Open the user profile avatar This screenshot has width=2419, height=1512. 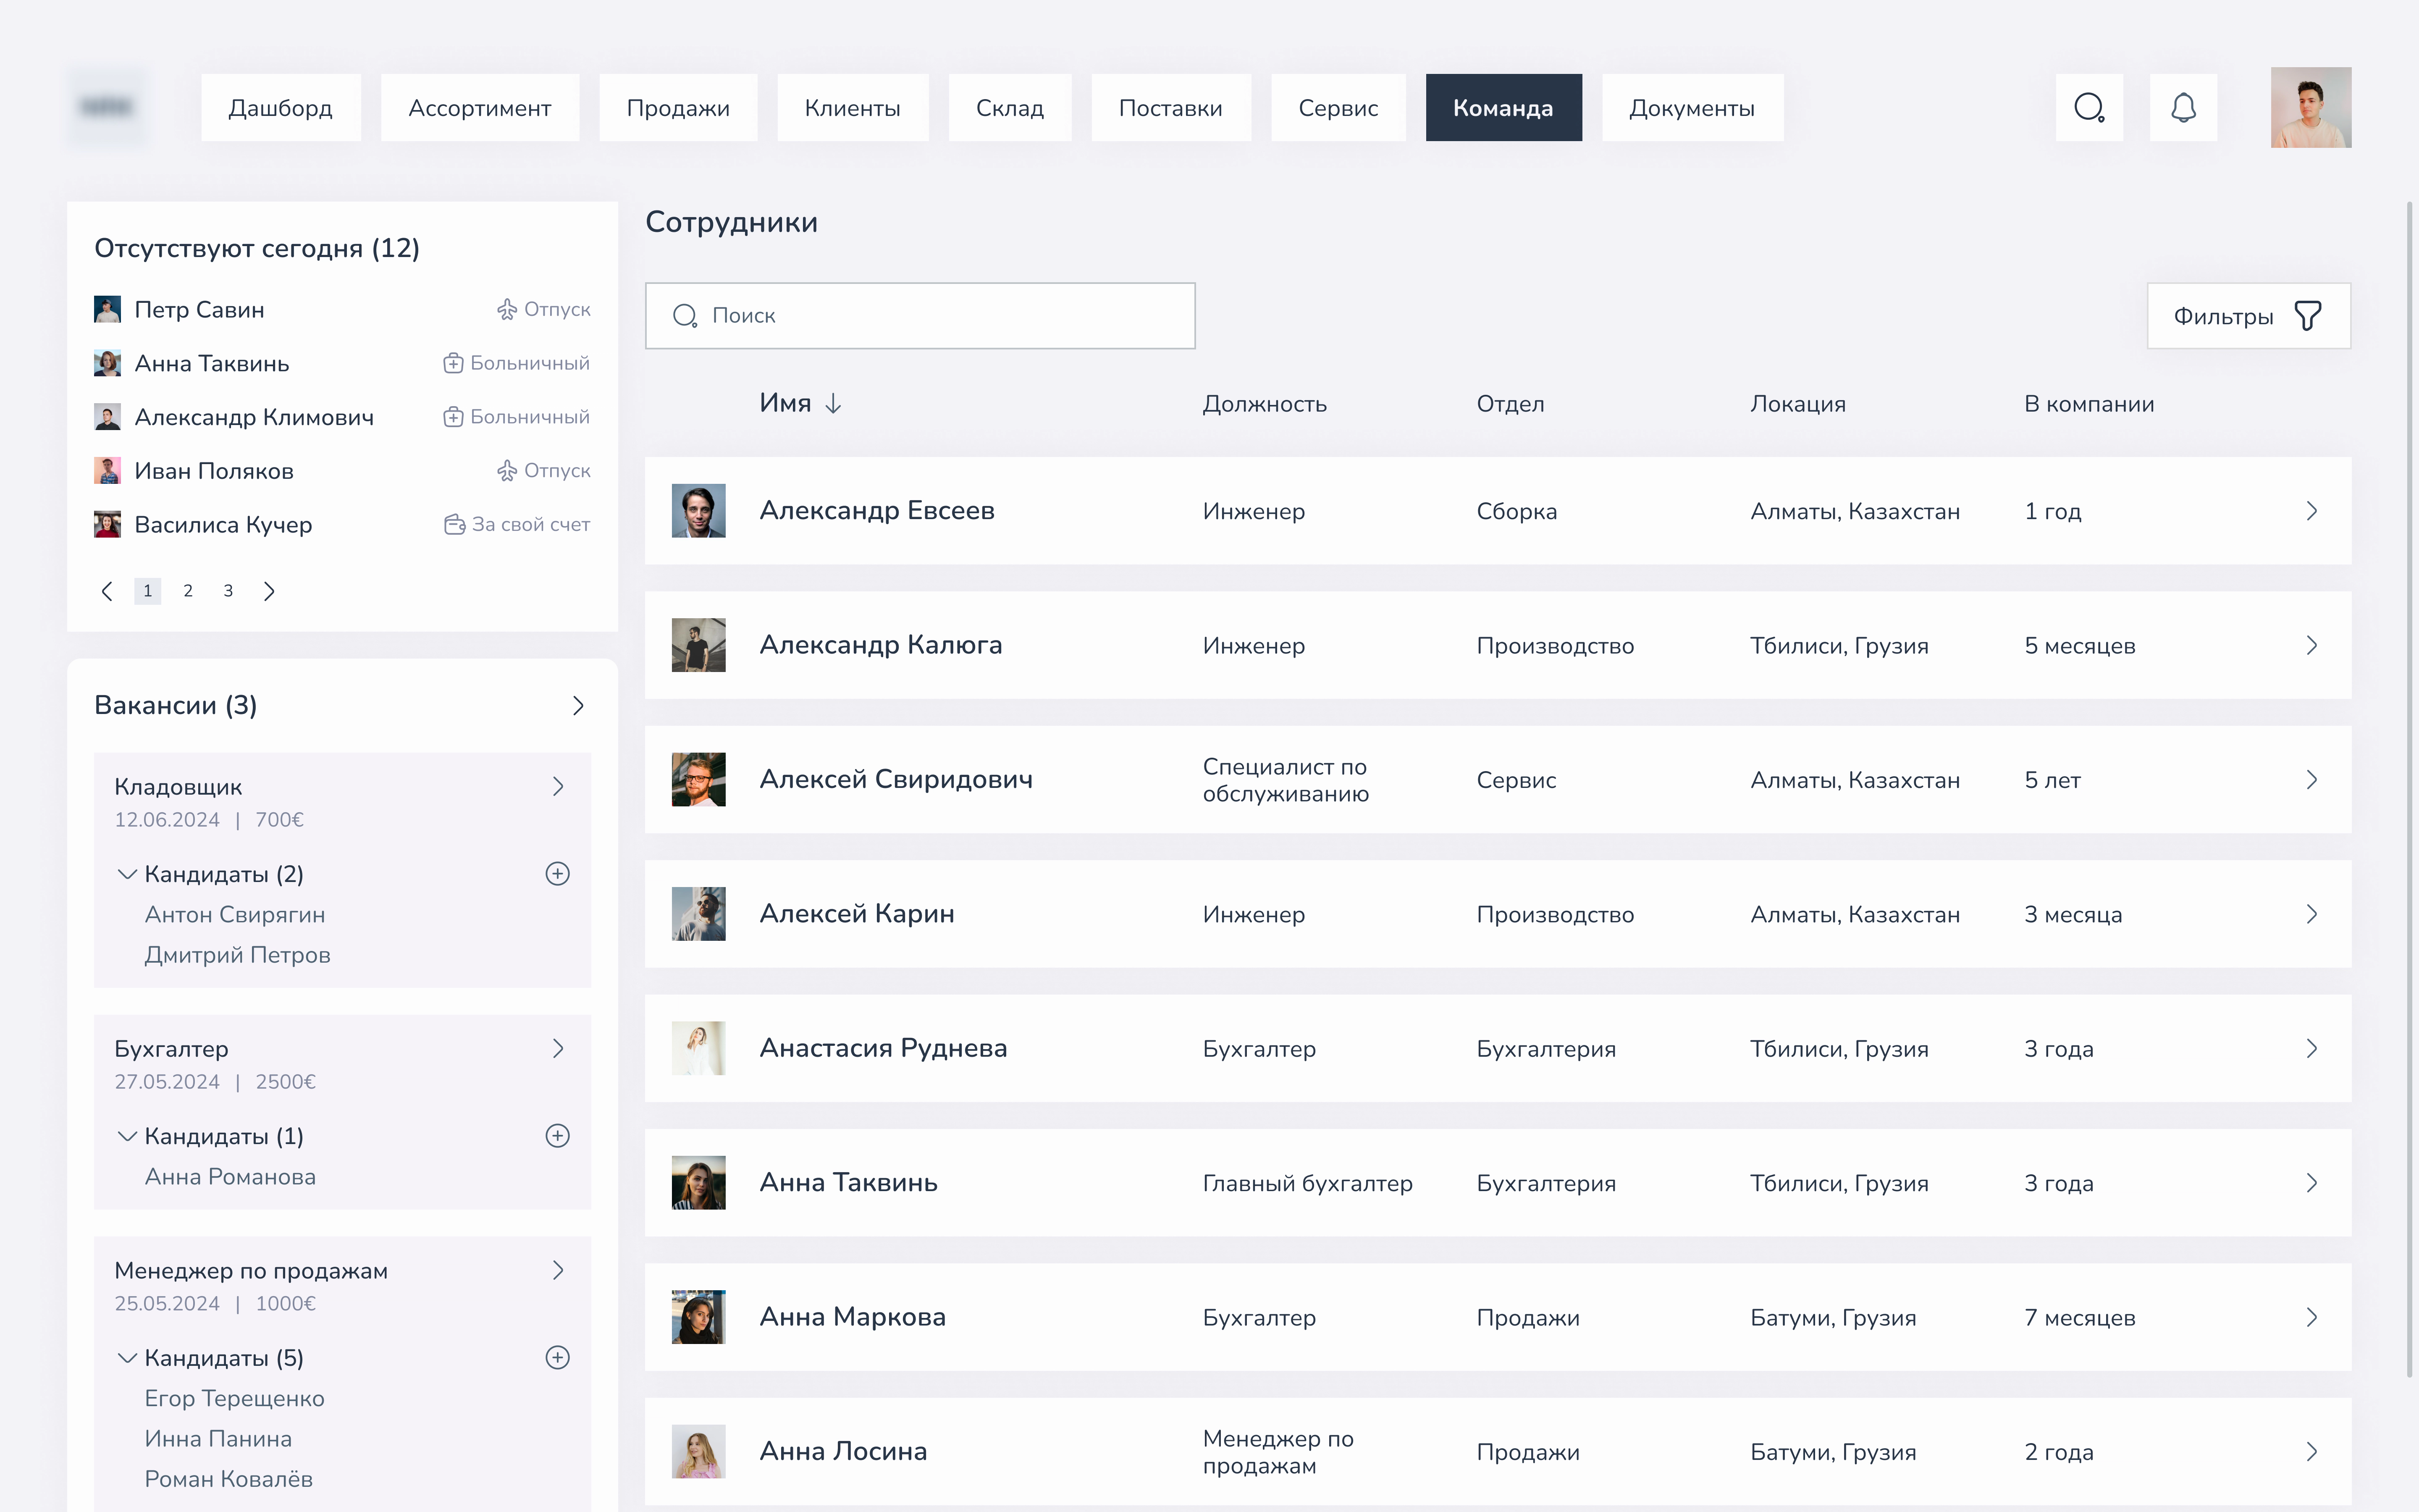pyautogui.click(x=2310, y=107)
